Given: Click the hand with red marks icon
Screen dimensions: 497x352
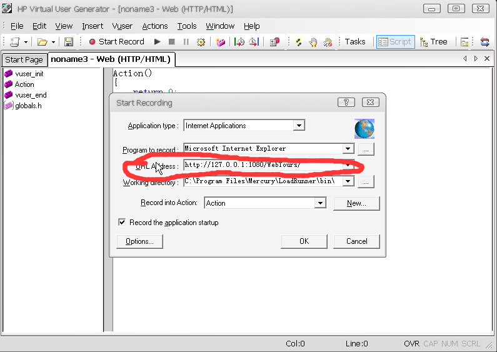Looking at the screenshot, I should (x=328, y=42).
